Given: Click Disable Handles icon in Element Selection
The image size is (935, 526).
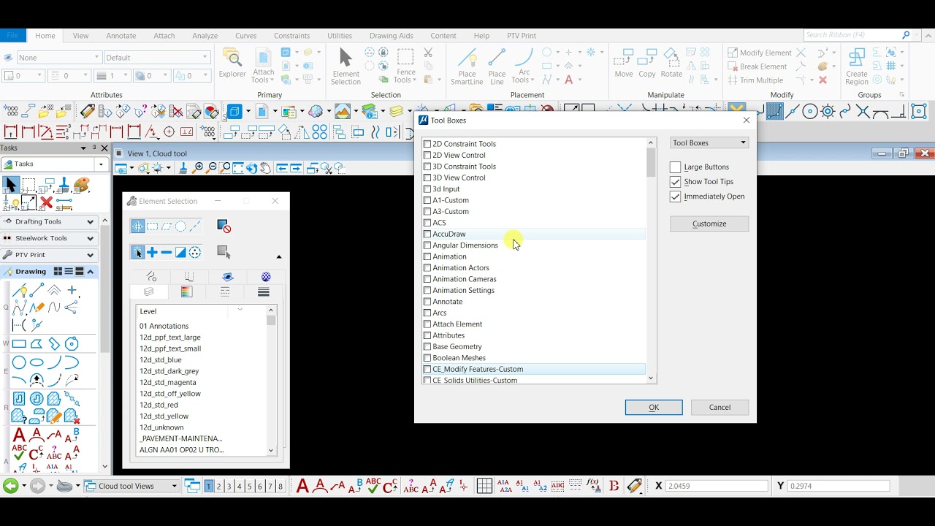Looking at the screenshot, I should 224,226.
